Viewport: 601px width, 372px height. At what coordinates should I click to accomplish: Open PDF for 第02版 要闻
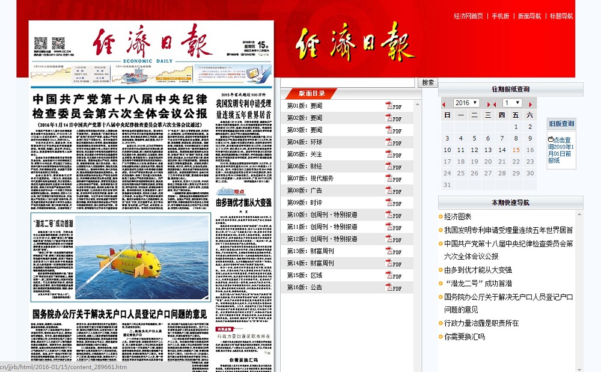click(393, 118)
